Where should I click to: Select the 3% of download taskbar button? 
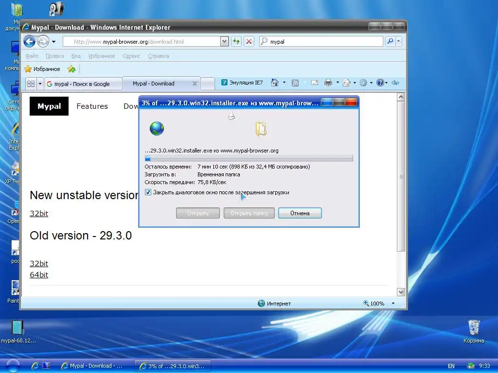click(173, 366)
